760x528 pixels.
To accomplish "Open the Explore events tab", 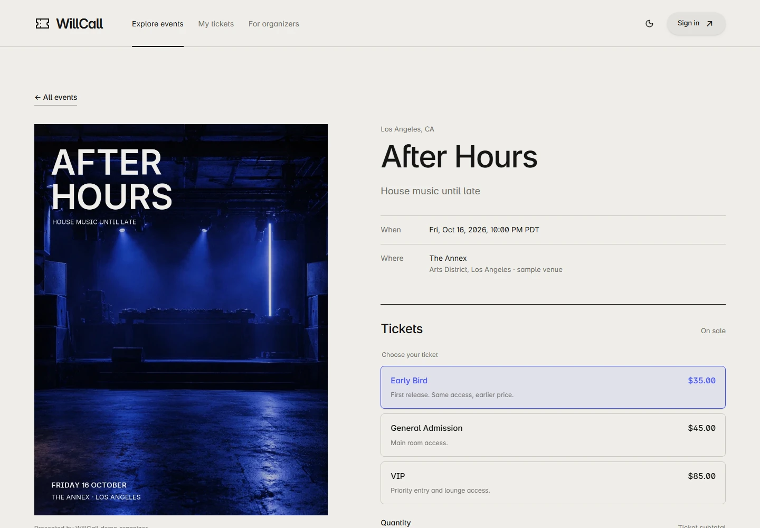I will pos(158,24).
